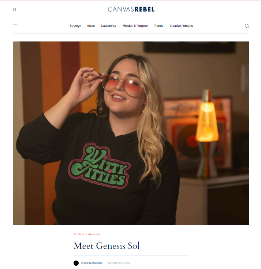Click the search magnifier icon
Image resolution: width=261 pixels, height=269 pixels.
[247, 26]
